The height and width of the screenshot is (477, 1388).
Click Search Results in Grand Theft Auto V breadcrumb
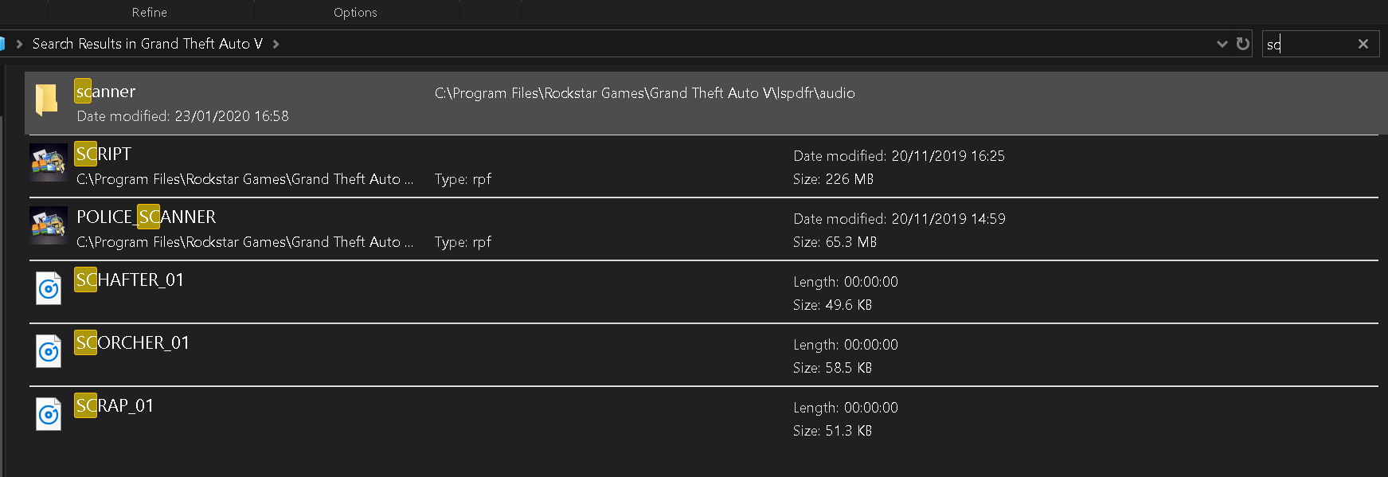coord(147,44)
